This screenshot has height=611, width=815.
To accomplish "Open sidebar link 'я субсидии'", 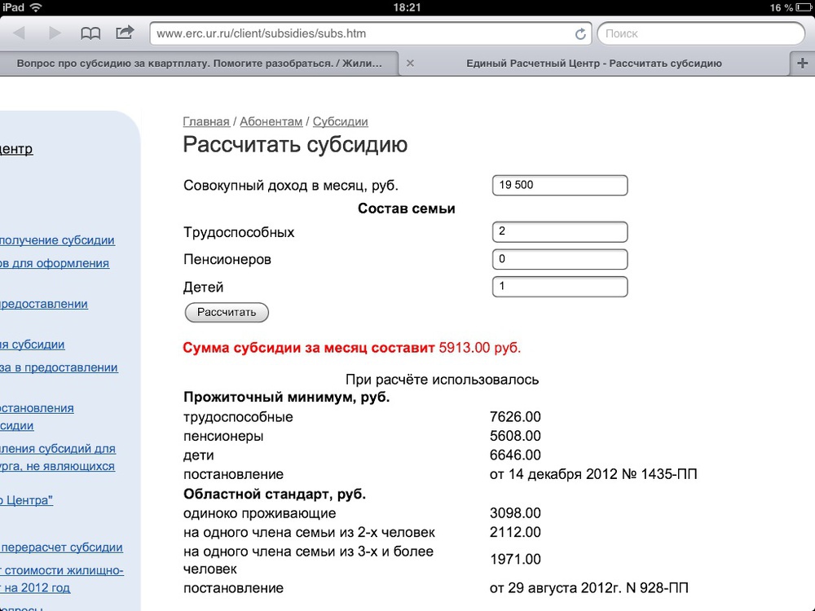I will [x=33, y=344].
